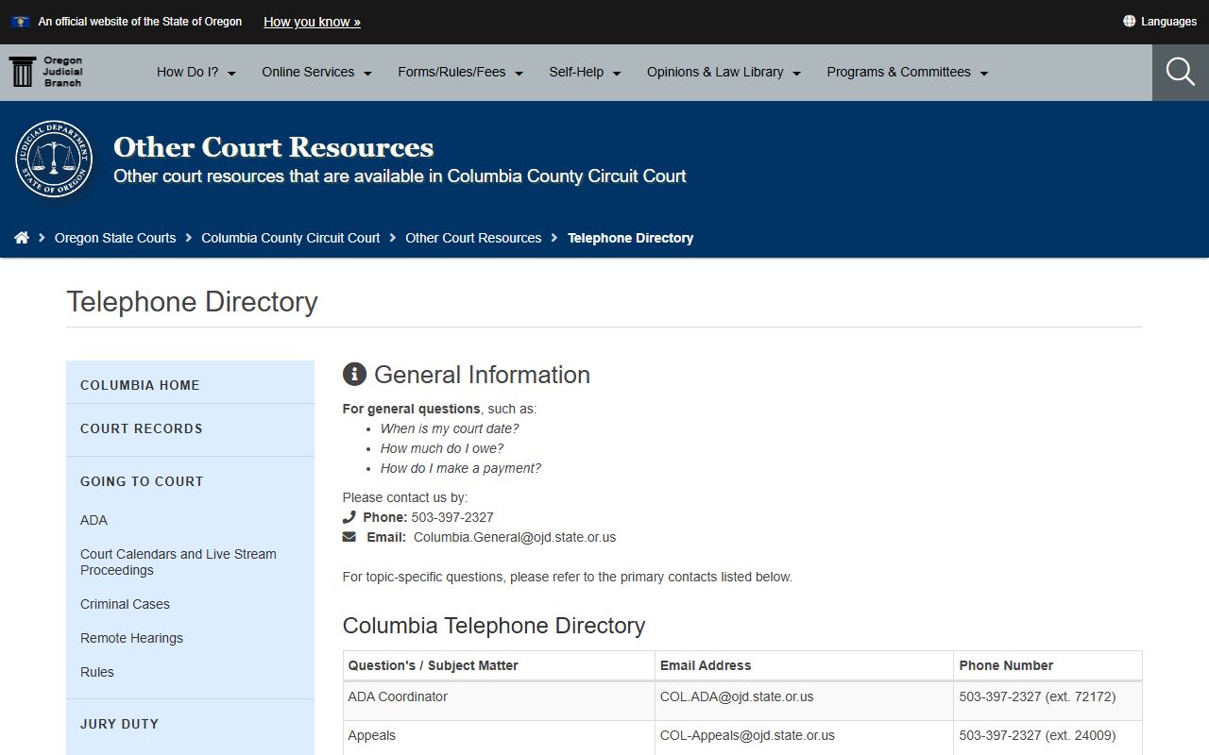Image resolution: width=1209 pixels, height=755 pixels.
Task: Click 'How much do I owe?' bullet
Action: [x=442, y=448]
